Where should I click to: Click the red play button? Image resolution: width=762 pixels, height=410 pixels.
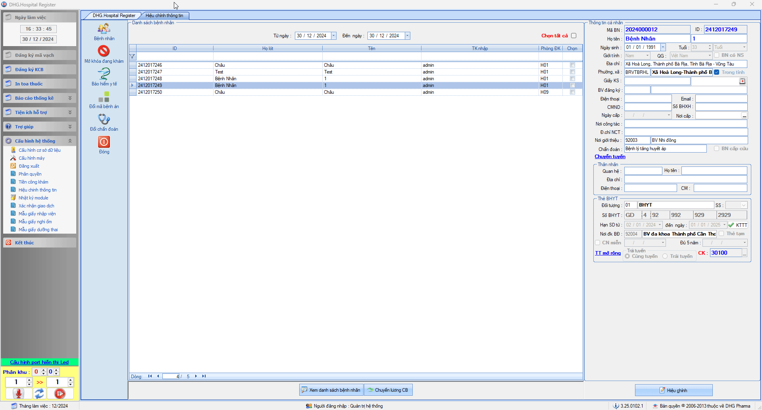pos(60,393)
